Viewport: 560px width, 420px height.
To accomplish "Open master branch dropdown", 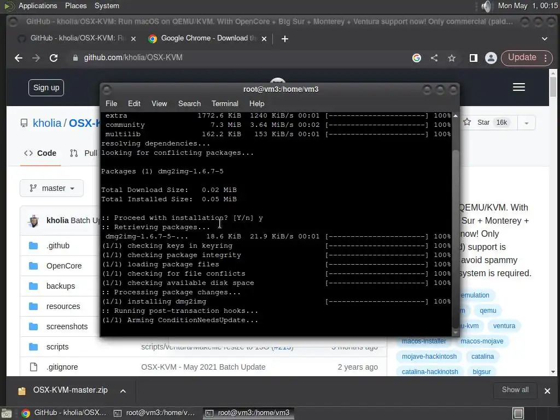I will 52,188.
